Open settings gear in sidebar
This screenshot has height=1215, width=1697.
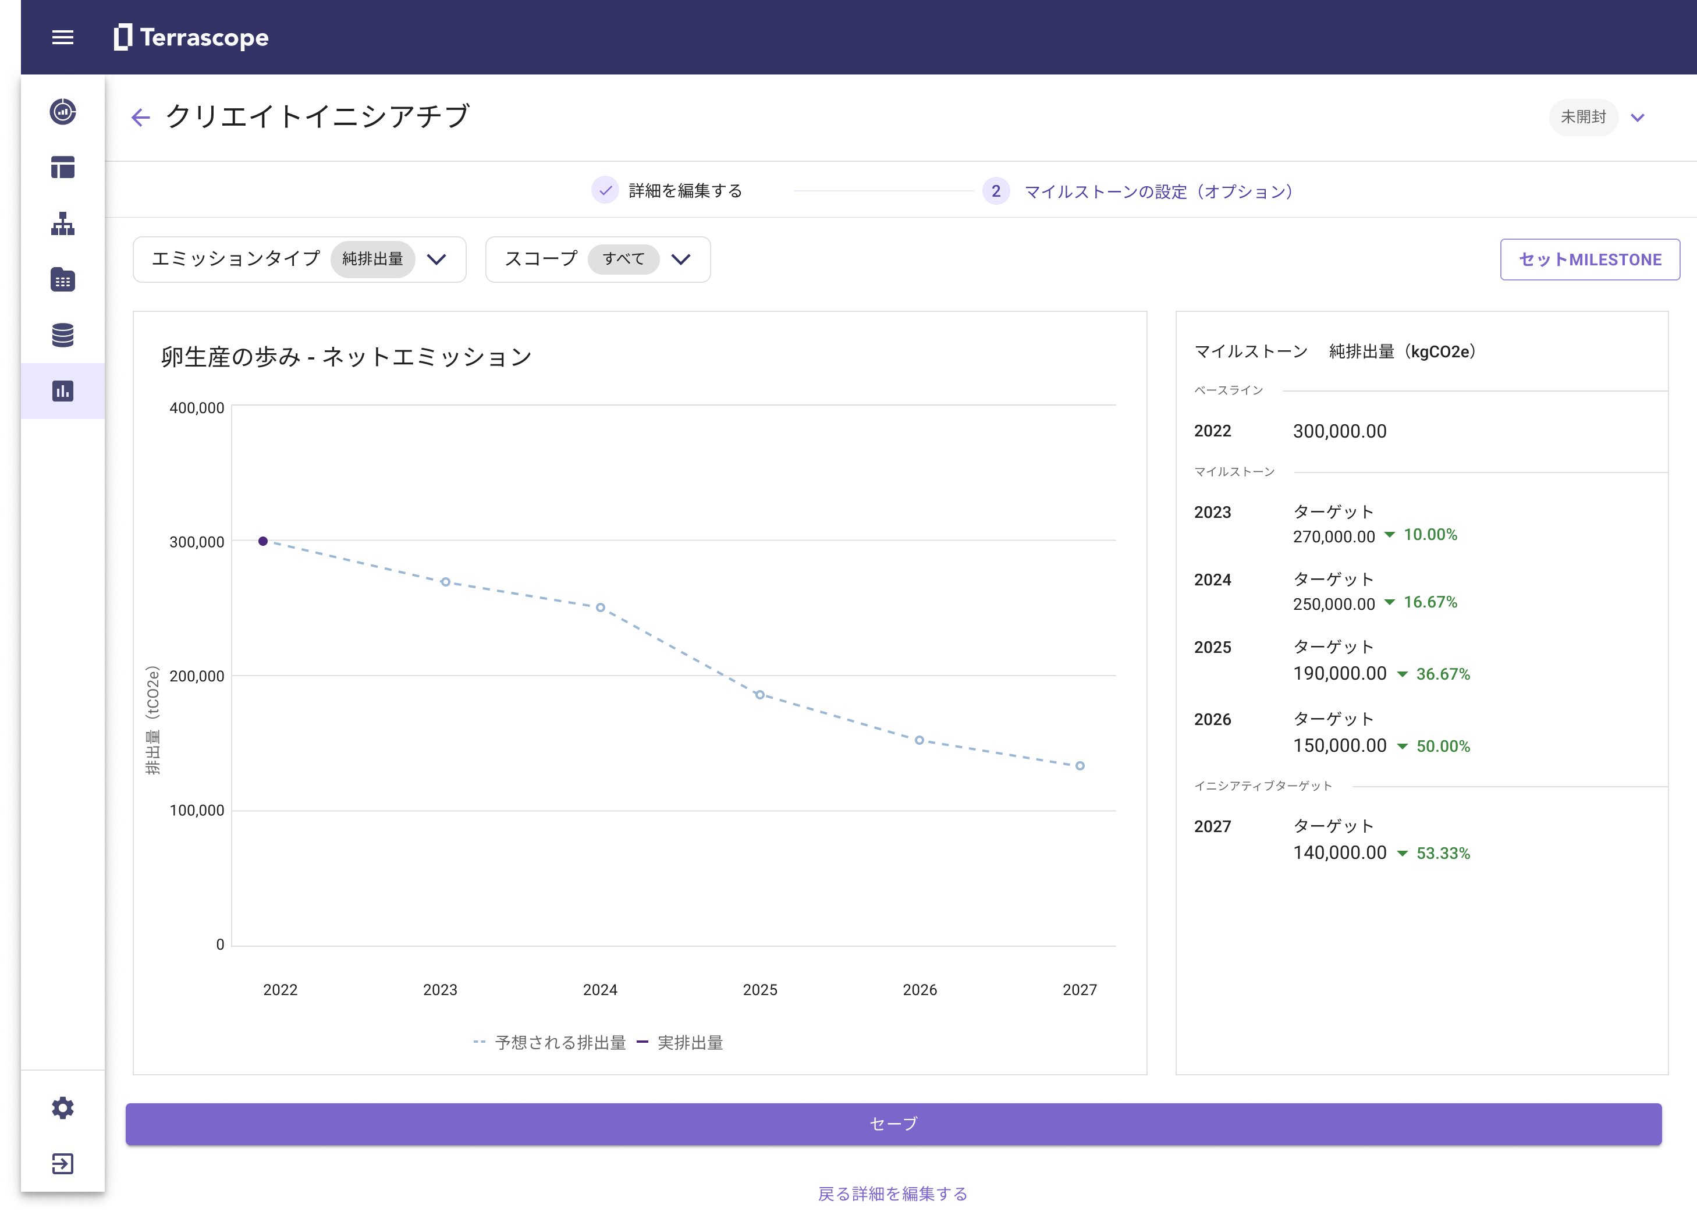tap(63, 1108)
